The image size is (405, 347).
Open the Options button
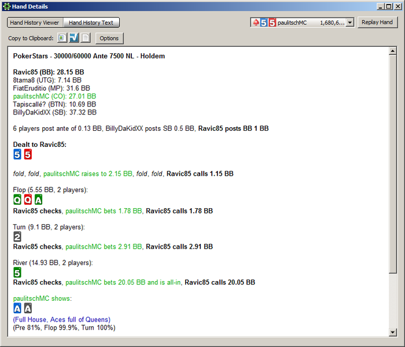[x=109, y=38]
